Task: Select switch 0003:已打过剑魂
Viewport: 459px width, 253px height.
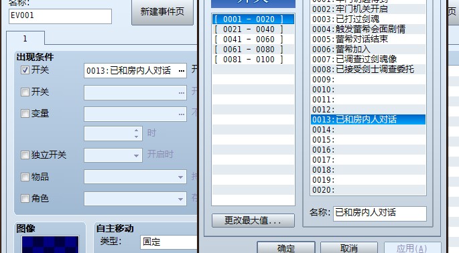Action: [368, 19]
